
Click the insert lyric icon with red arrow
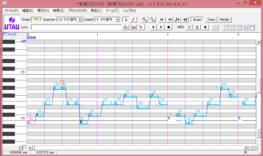126,27
